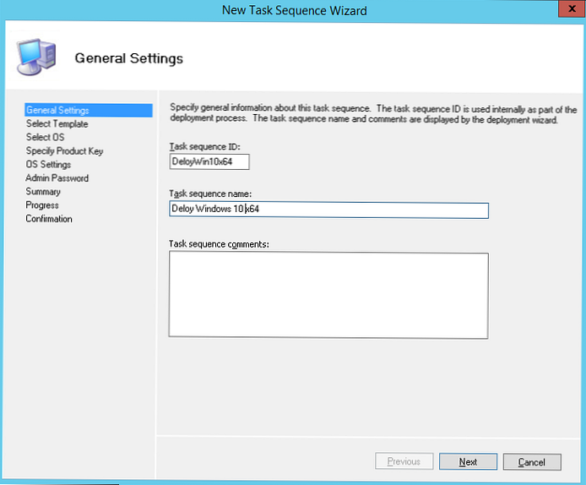Open Confirmation step in sidebar

click(49, 219)
